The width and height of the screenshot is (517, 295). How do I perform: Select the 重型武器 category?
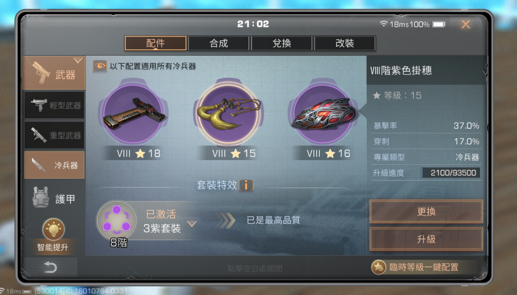pos(54,135)
